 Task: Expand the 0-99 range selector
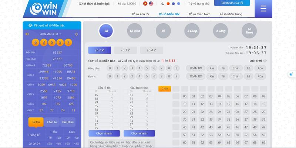coord(164,89)
